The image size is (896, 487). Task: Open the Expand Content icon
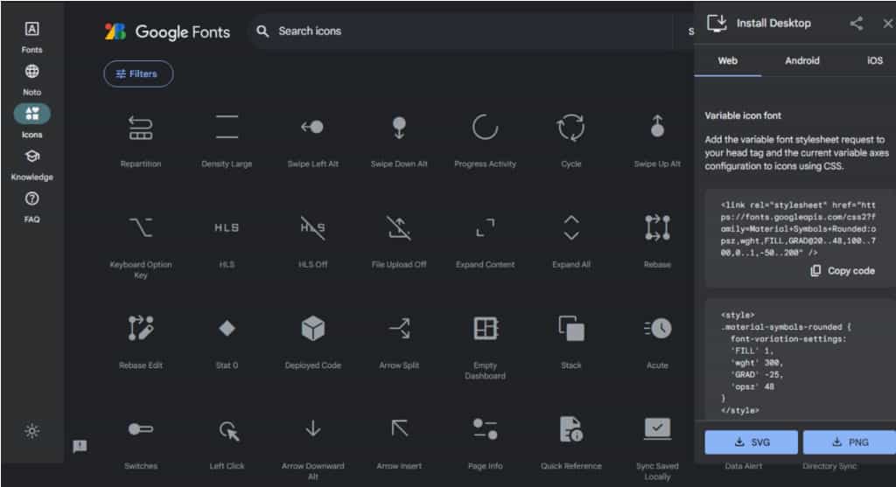tap(485, 228)
